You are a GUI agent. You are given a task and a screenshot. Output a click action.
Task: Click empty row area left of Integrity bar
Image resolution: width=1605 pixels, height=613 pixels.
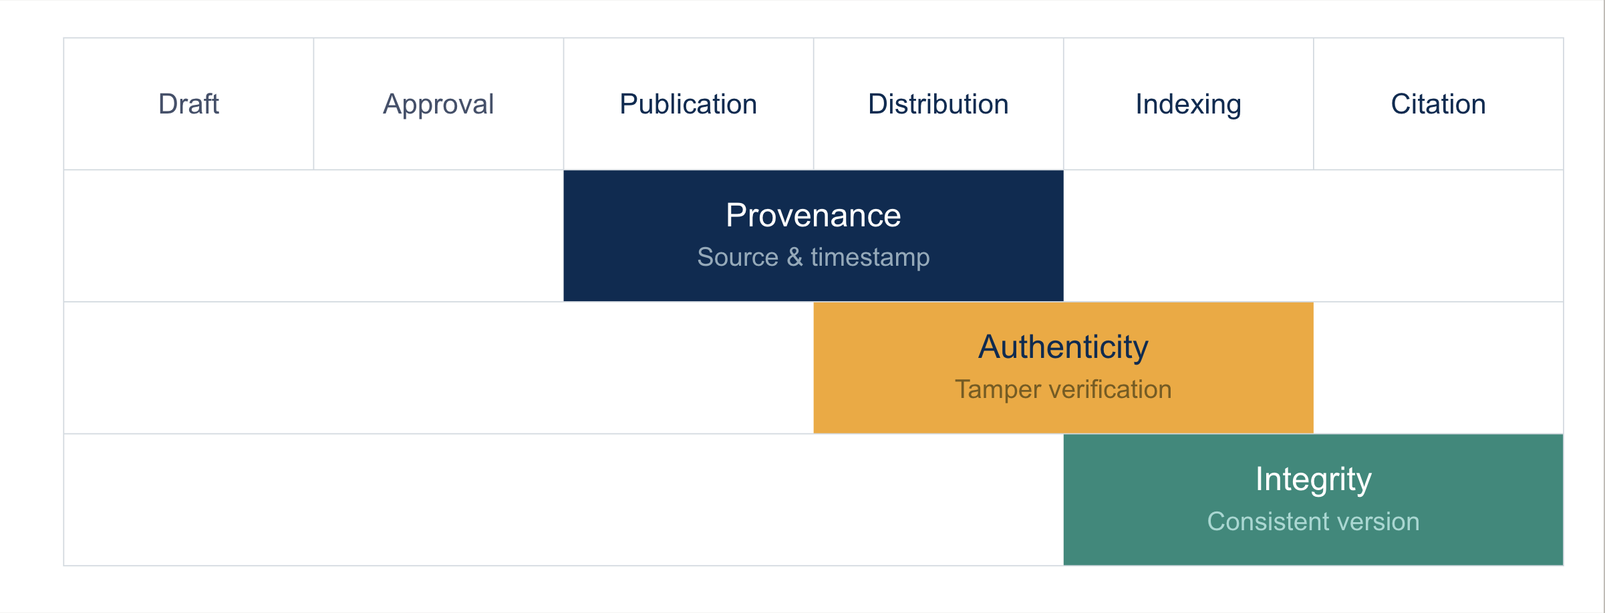(x=563, y=500)
